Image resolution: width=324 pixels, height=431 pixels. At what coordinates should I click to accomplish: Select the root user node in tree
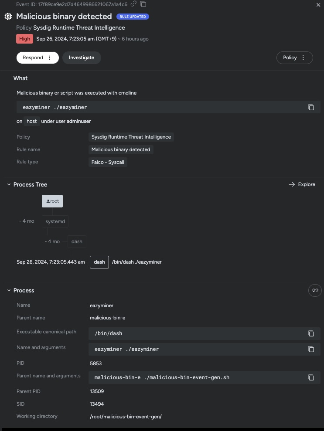coord(52,201)
